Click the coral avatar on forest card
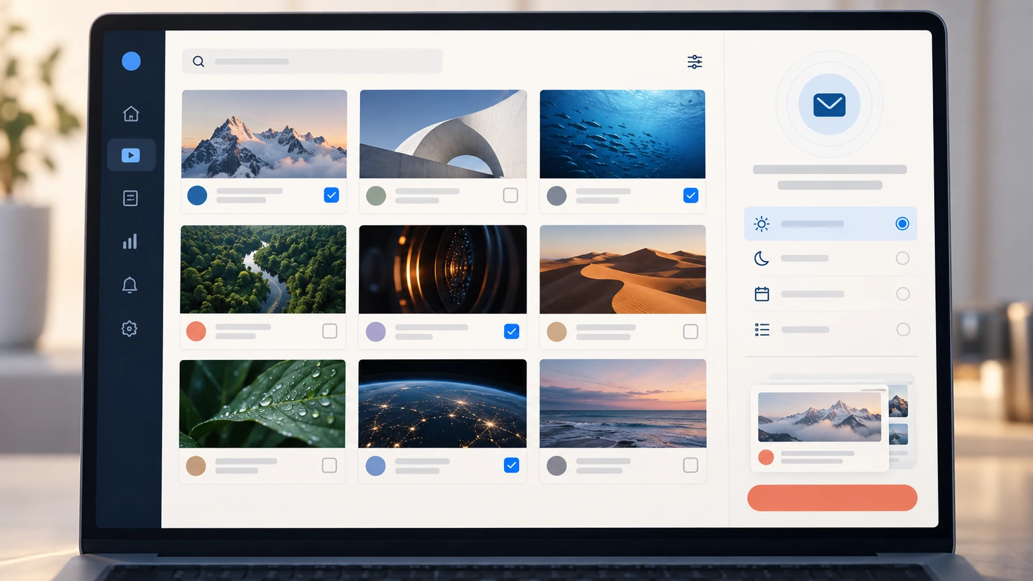The width and height of the screenshot is (1033, 581). pos(196,331)
